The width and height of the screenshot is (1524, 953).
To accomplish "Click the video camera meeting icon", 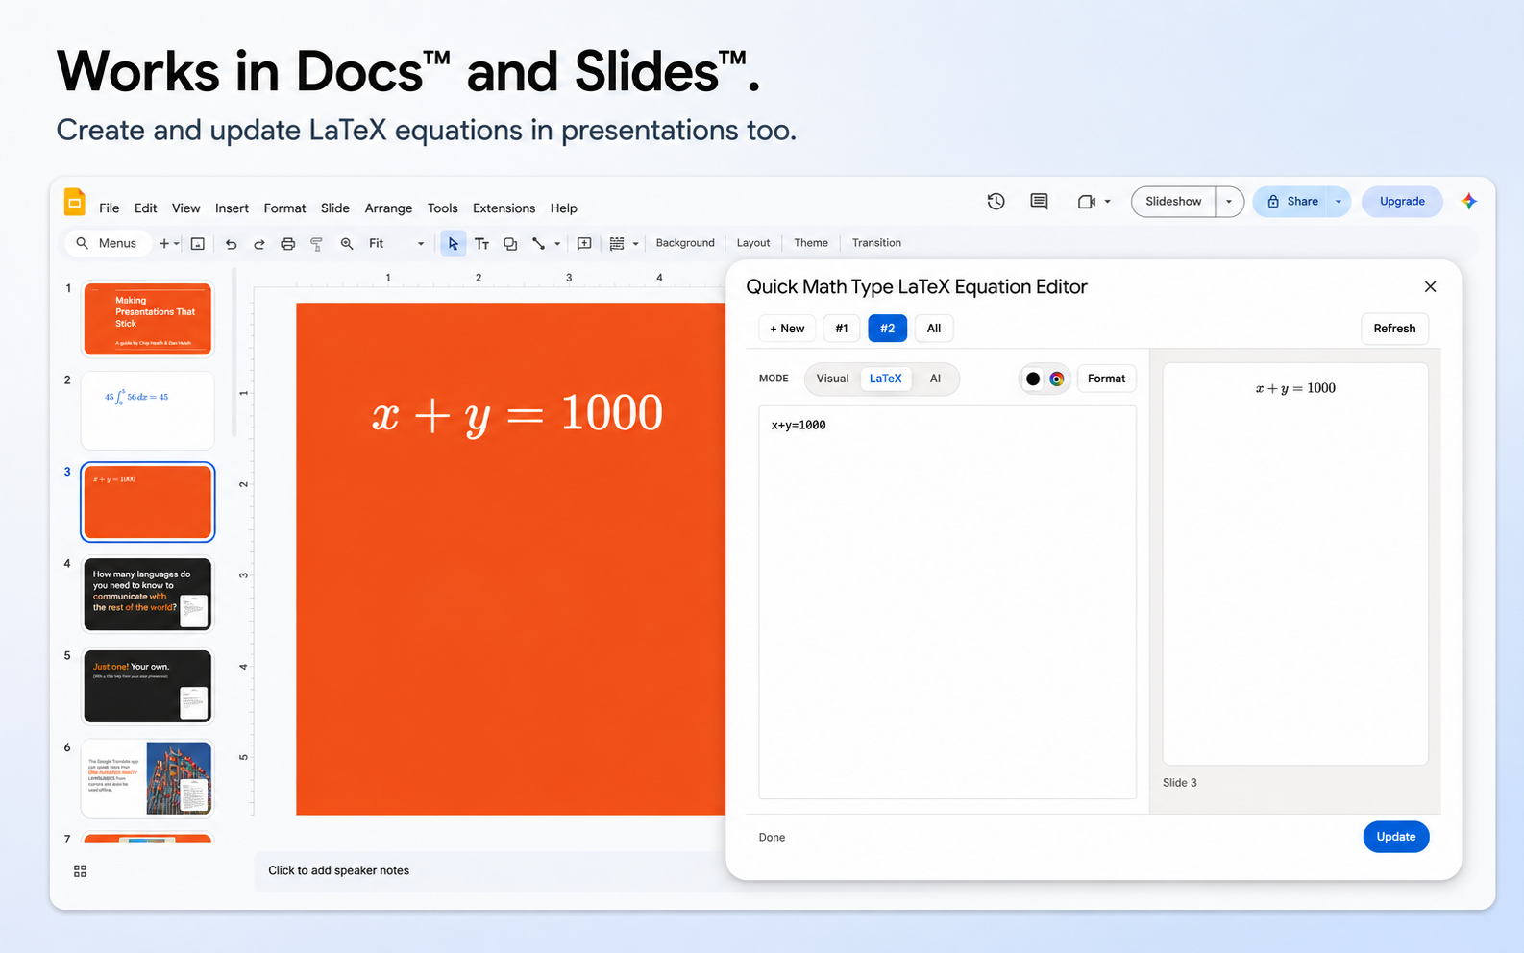I will coord(1086,202).
